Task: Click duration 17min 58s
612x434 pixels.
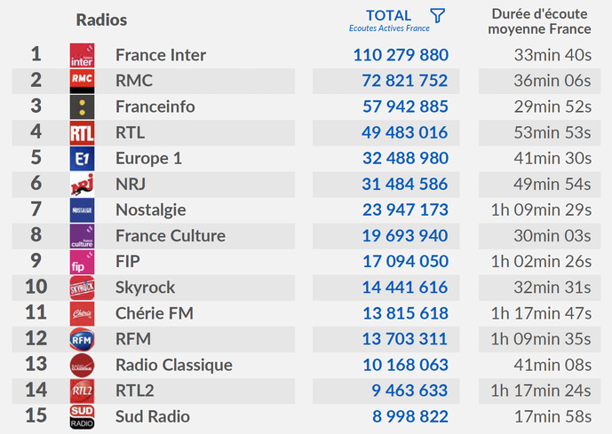Action: [x=553, y=416]
